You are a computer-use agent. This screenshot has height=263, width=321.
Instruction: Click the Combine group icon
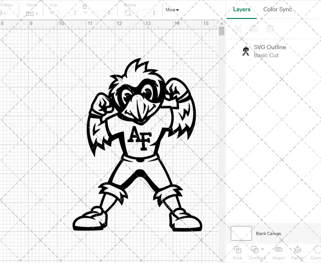pos(255,250)
